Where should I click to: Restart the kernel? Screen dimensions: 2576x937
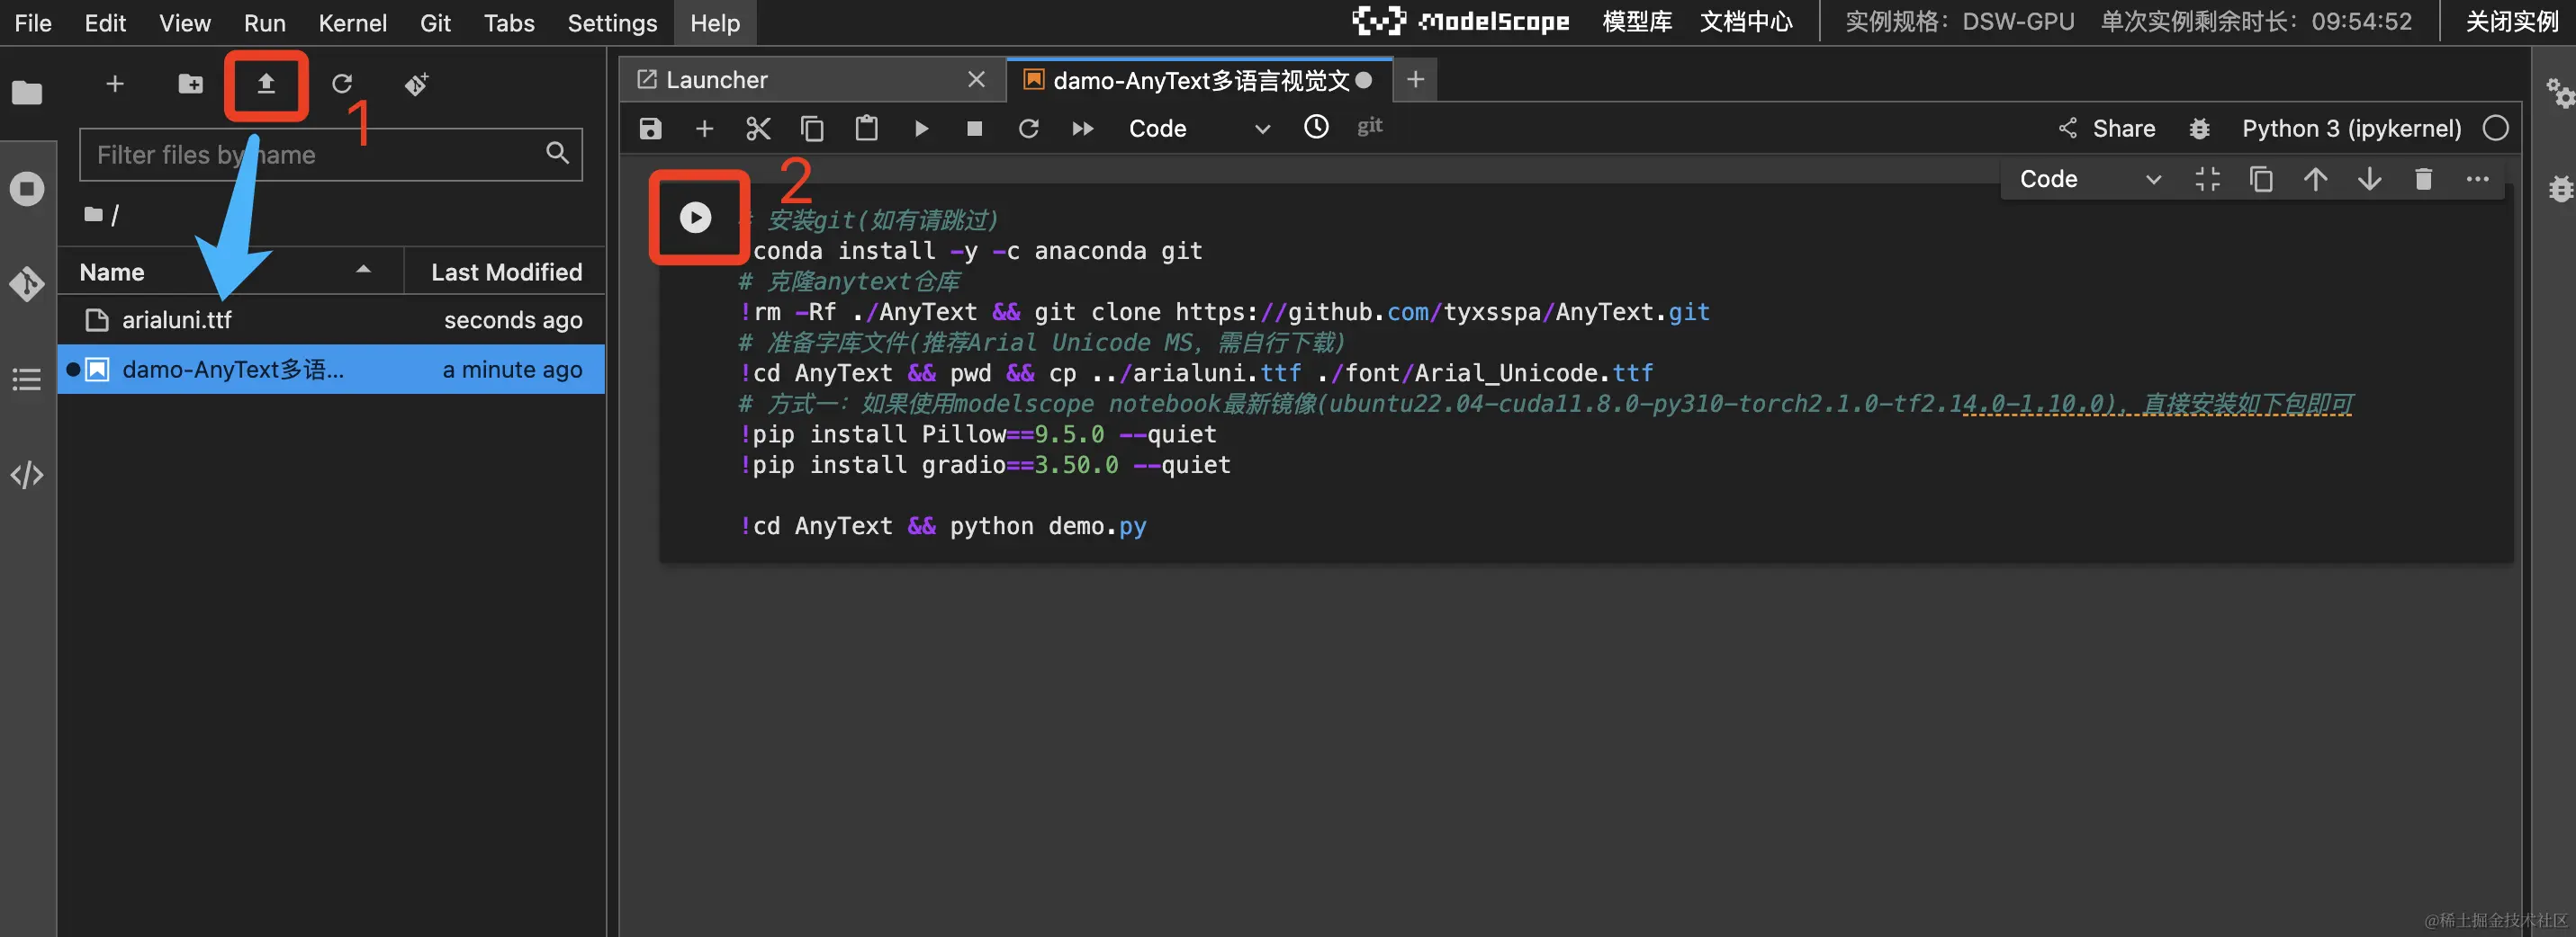click(x=1029, y=128)
